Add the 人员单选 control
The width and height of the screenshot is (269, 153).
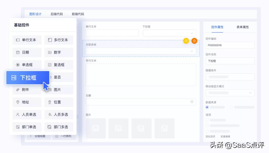click(27, 115)
